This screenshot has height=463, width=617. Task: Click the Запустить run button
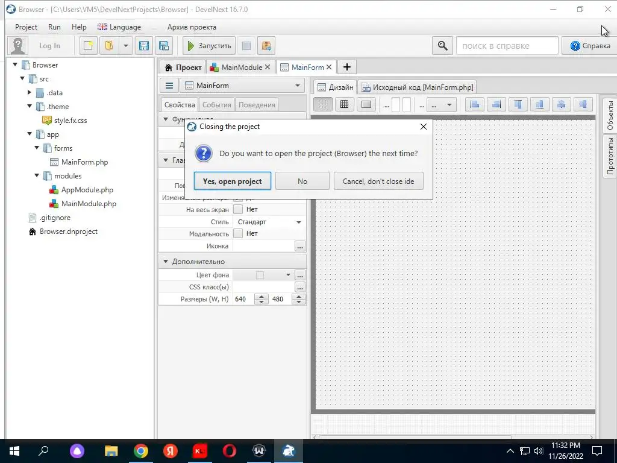[209, 46]
